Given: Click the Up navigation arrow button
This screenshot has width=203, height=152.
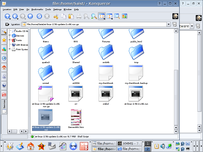Looking at the screenshot, I should 7,16.
